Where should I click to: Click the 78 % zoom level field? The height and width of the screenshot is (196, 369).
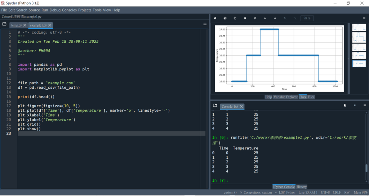pos(307,18)
